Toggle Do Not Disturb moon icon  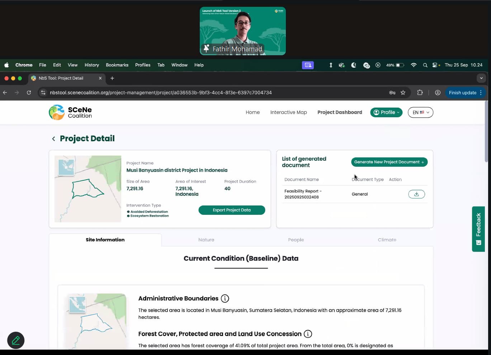pos(354,65)
